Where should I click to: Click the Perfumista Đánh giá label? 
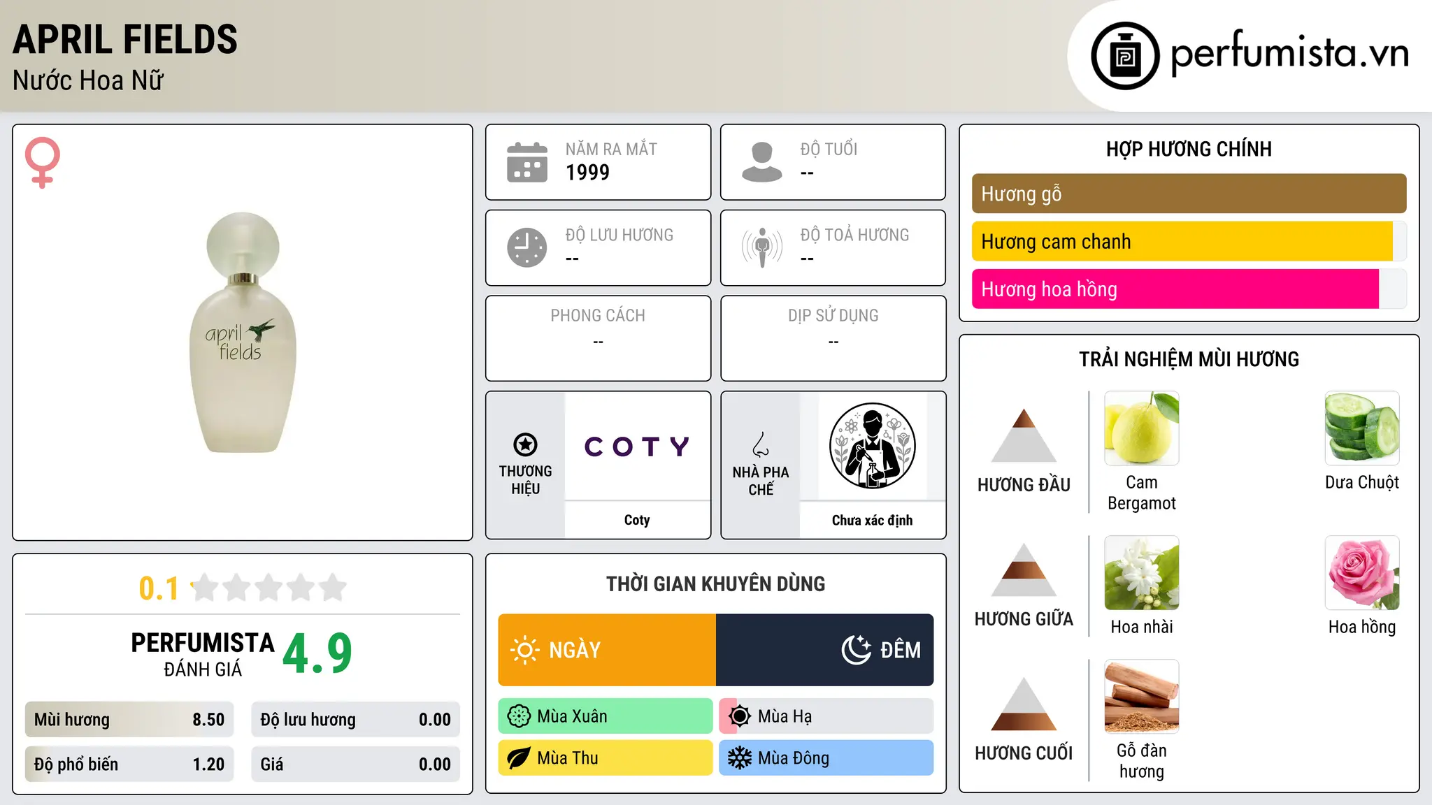point(203,654)
